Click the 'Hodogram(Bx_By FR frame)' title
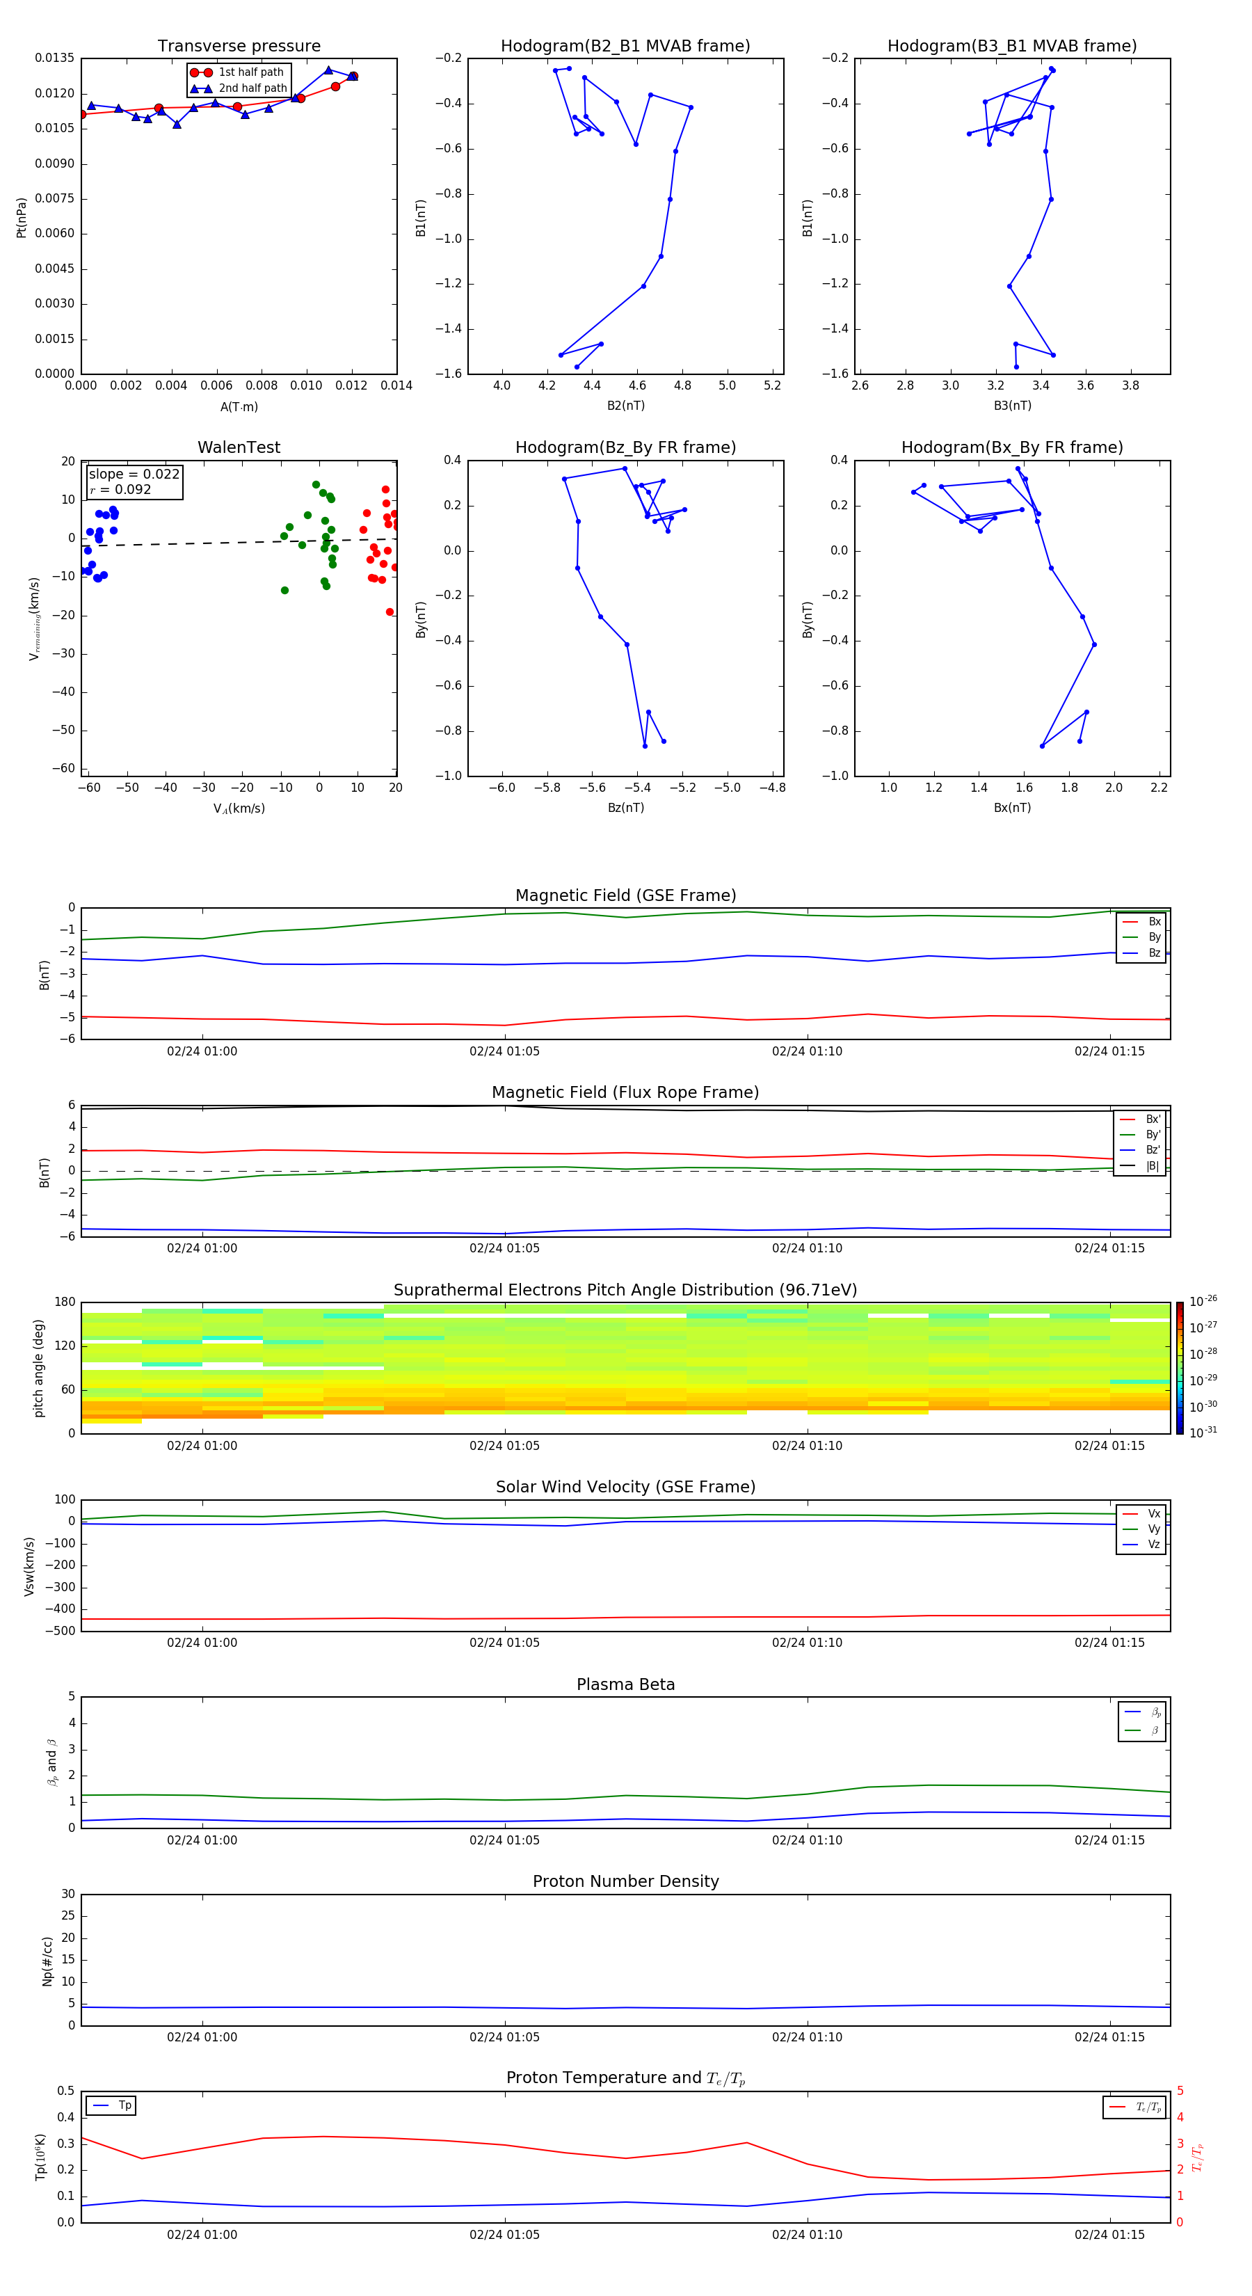 (x=1012, y=447)
